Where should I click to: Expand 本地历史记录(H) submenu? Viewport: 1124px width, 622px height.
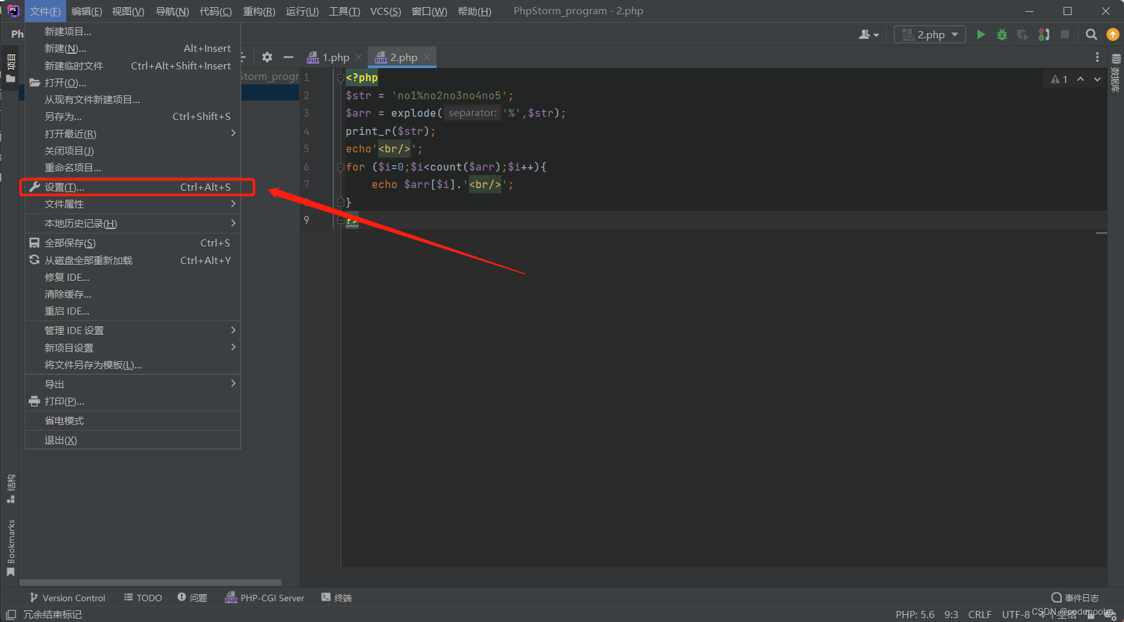[132, 223]
